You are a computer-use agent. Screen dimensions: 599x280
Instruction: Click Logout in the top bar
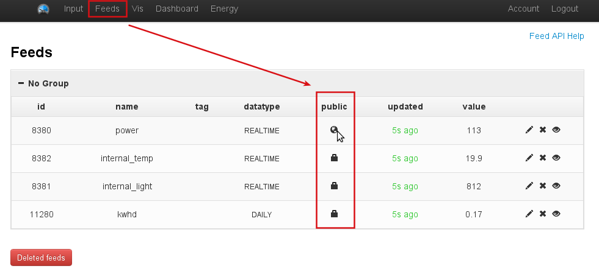click(564, 9)
